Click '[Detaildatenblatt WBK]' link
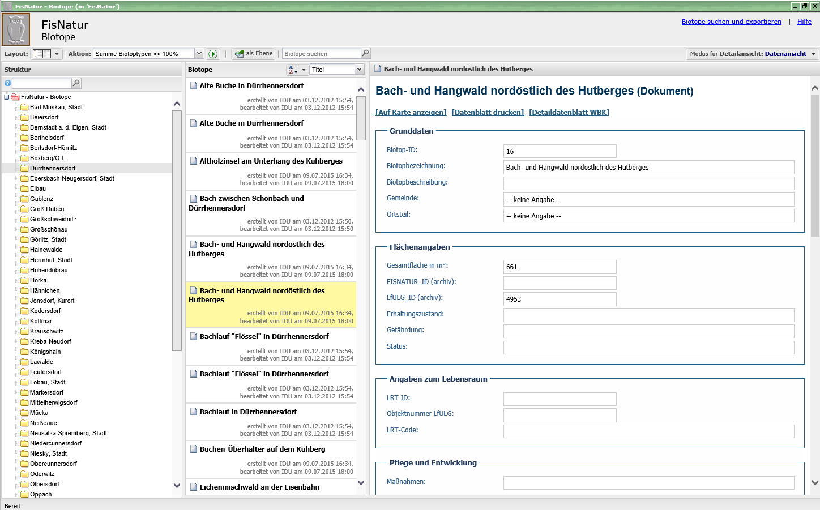Screen dimensions: 820x510 click(x=569, y=112)
